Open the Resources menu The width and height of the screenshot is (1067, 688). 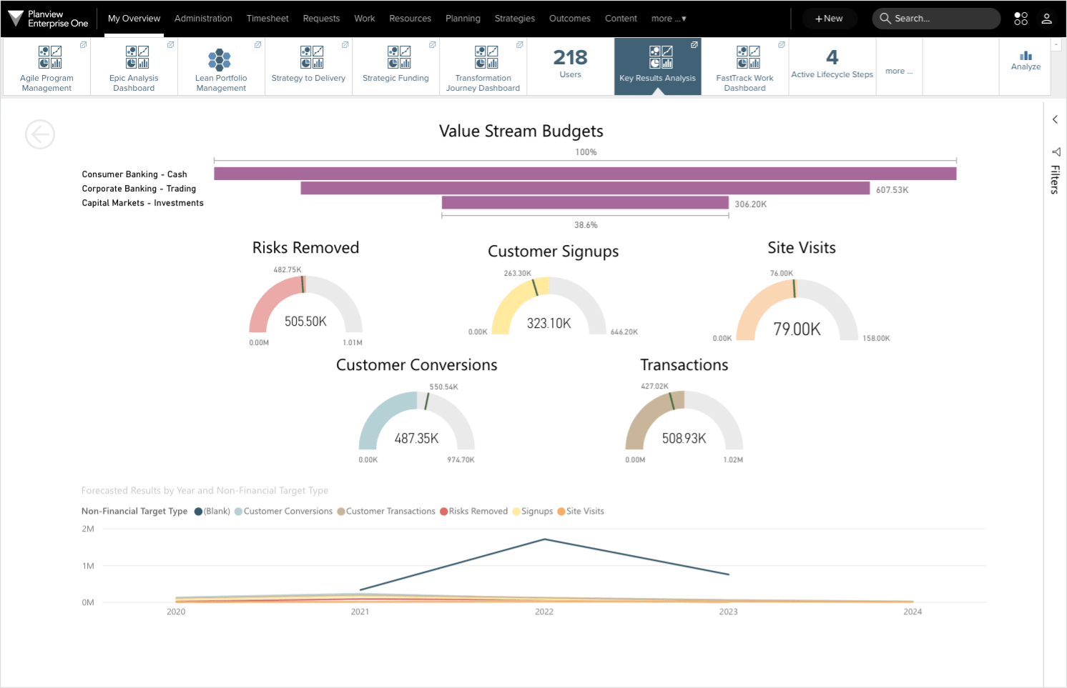pyautogui.click(x=410, y=19)
